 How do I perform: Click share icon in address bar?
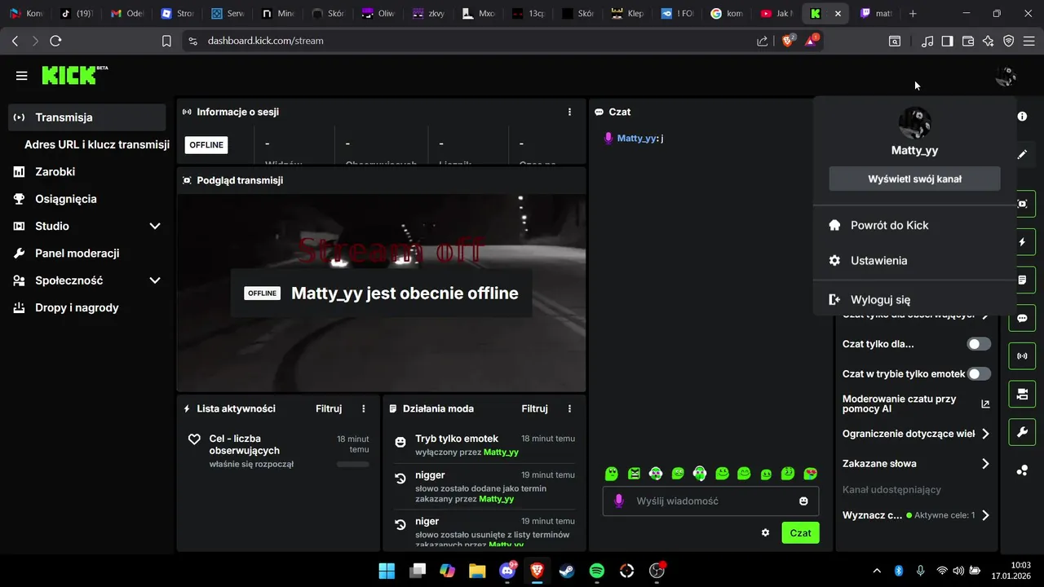763,41
